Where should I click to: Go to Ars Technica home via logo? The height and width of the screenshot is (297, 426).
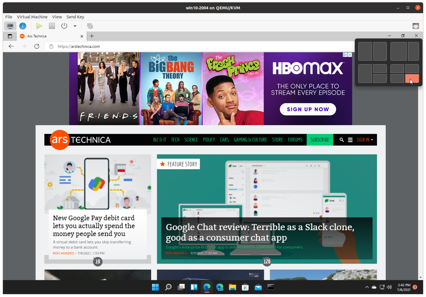(80, 140)
